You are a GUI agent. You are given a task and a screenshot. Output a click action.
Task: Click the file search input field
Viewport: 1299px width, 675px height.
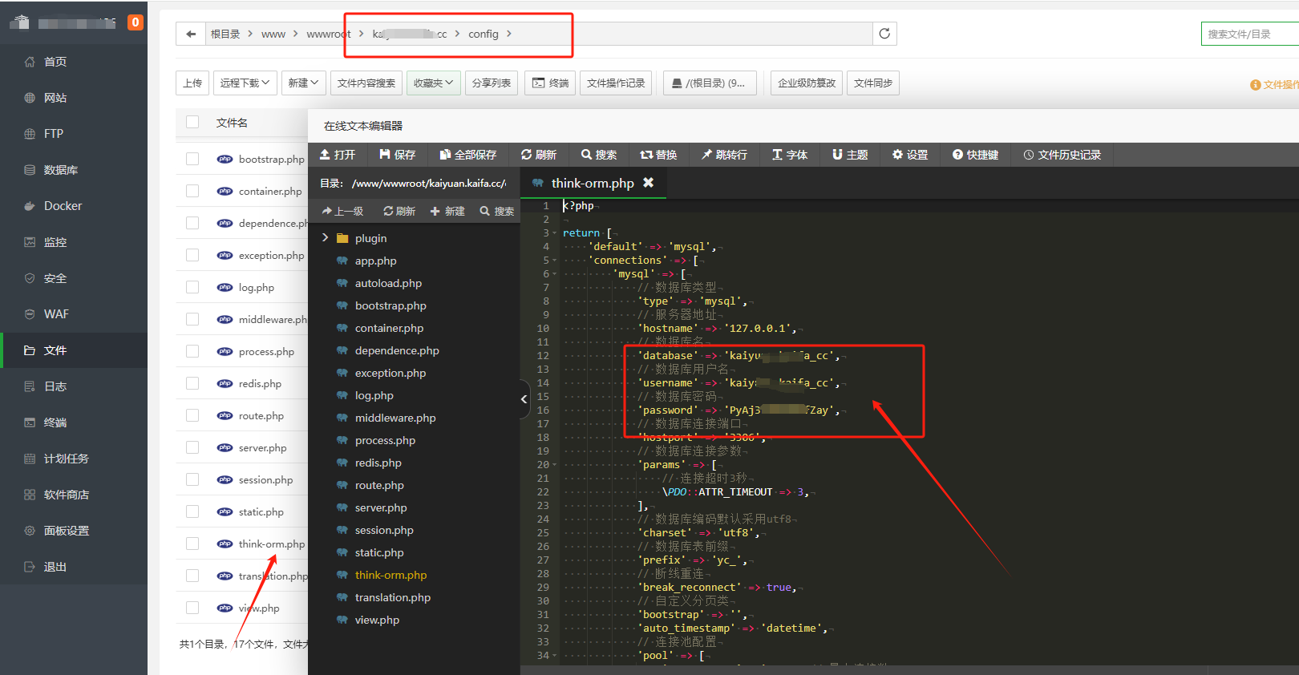click(1249, 34)
